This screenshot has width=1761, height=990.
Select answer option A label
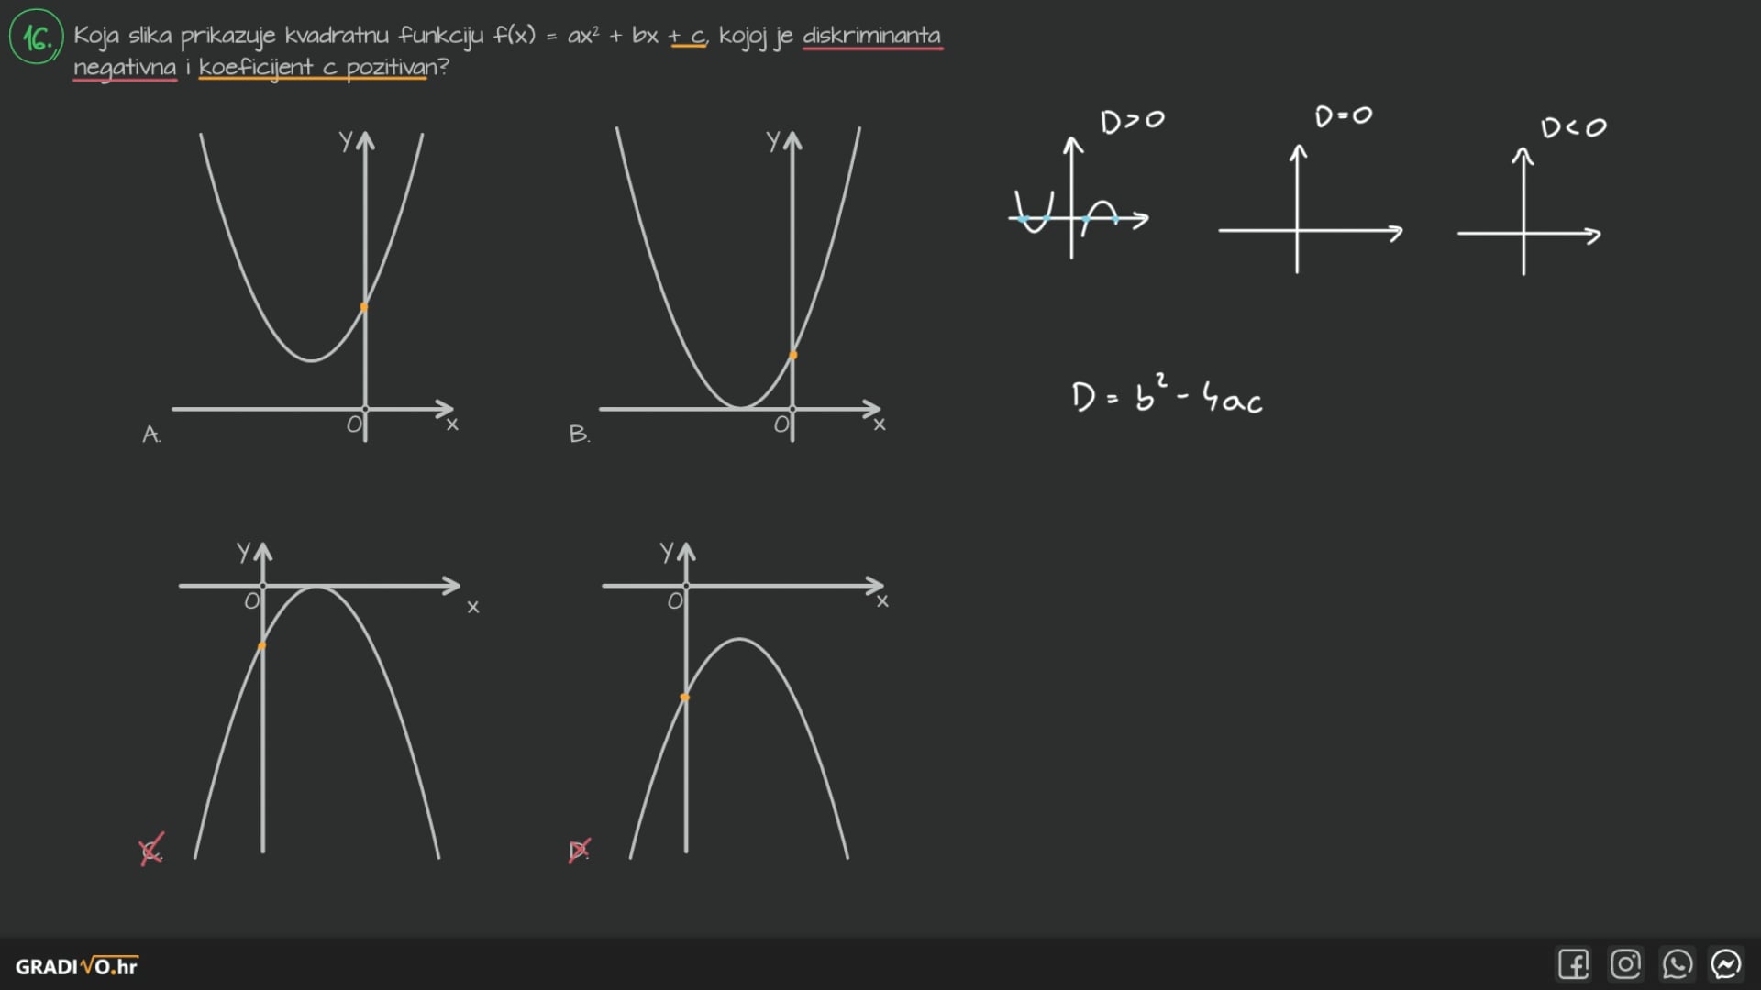click(151, 434)
